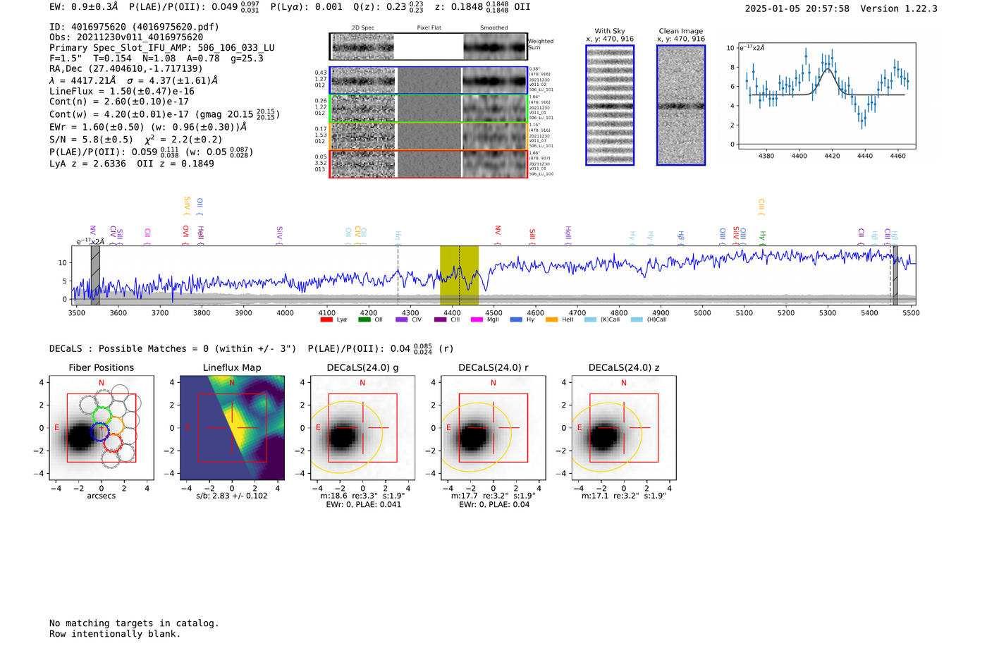Viewport: 987px width, 672px height.
Task: Click the red-bordered fiber spectrum row
Action: pyautogui.click(x=428, y=164)
